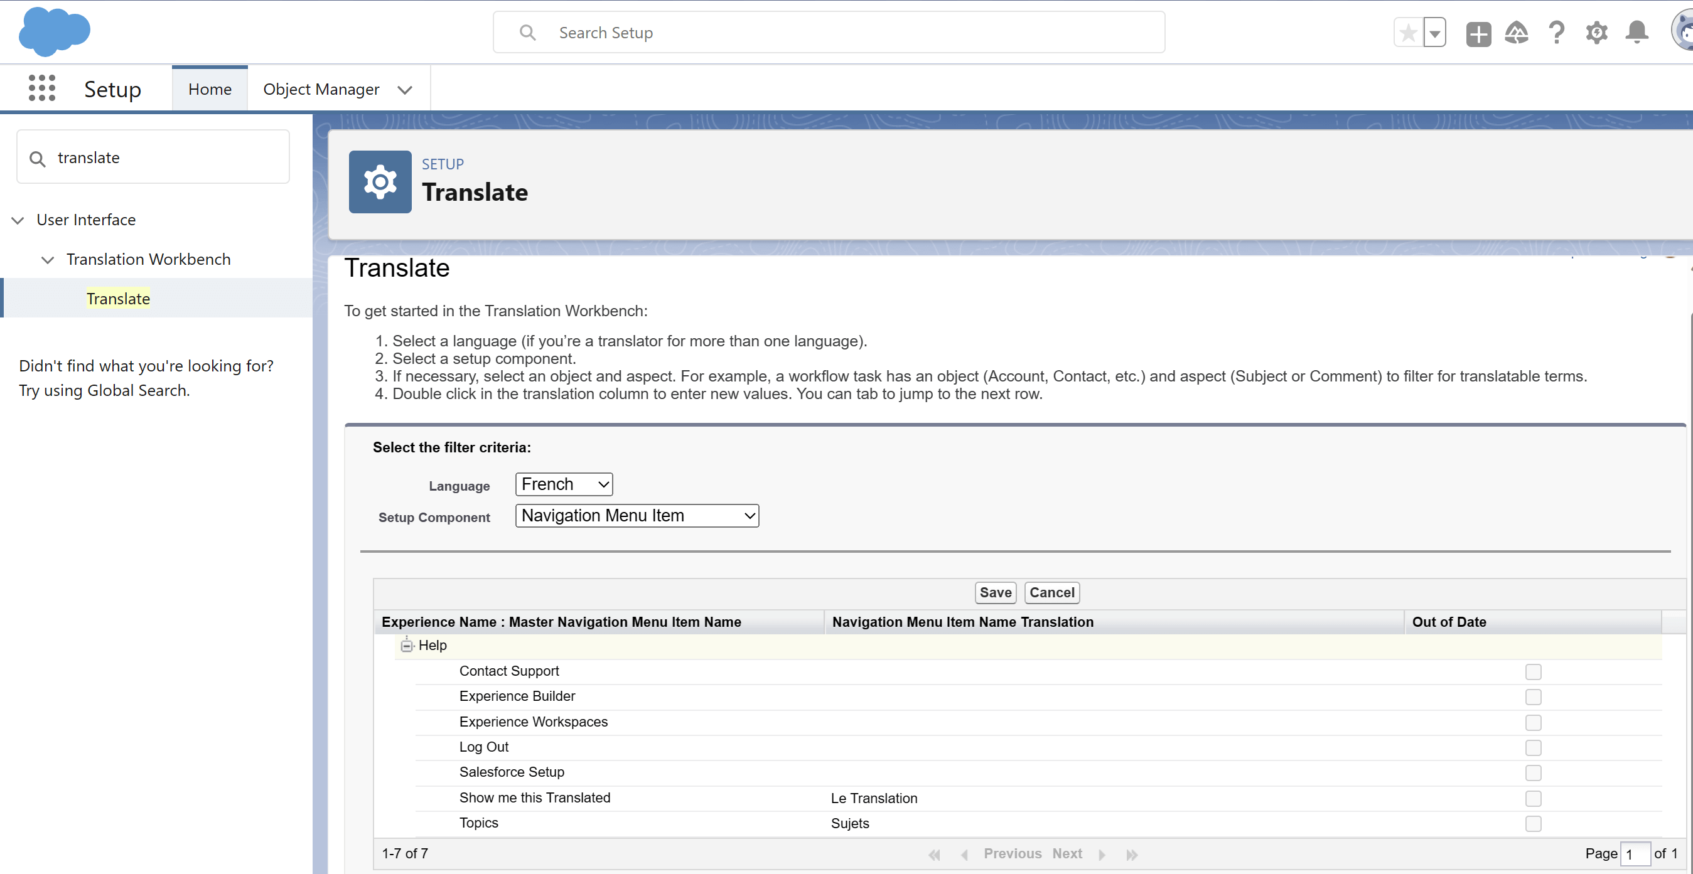Click the help question mark icon
The image size is (1693, 874).
(1556, 32)
